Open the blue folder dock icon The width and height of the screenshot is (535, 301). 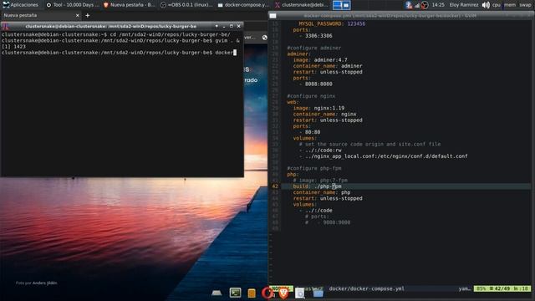pos(318,293)
